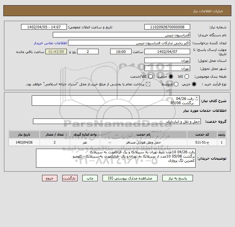Click the deadline date field 1402/04/07
235x227 pixels.
(x=167, y=51)
